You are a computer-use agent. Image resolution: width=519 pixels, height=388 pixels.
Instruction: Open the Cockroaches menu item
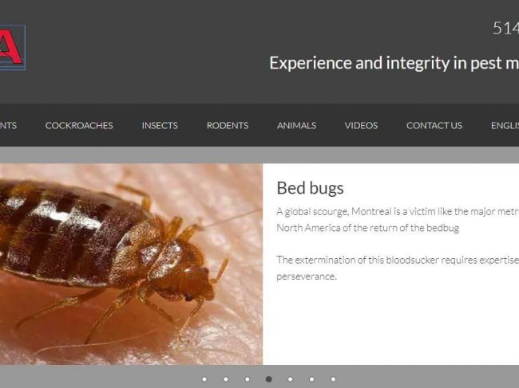(x=79, y=125)
